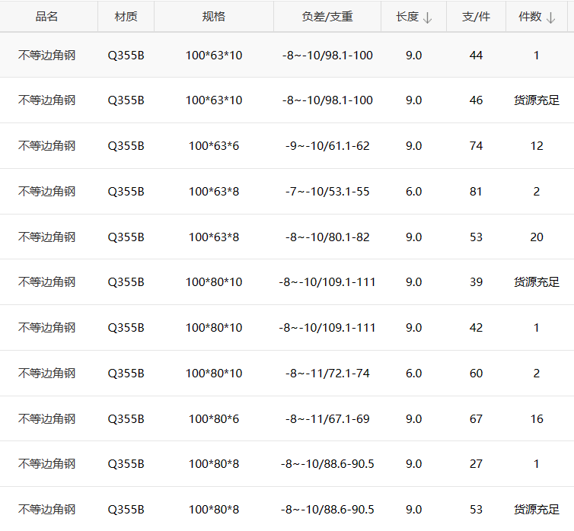
Task: Select the 支/件 column header
Action: [476, 17]
